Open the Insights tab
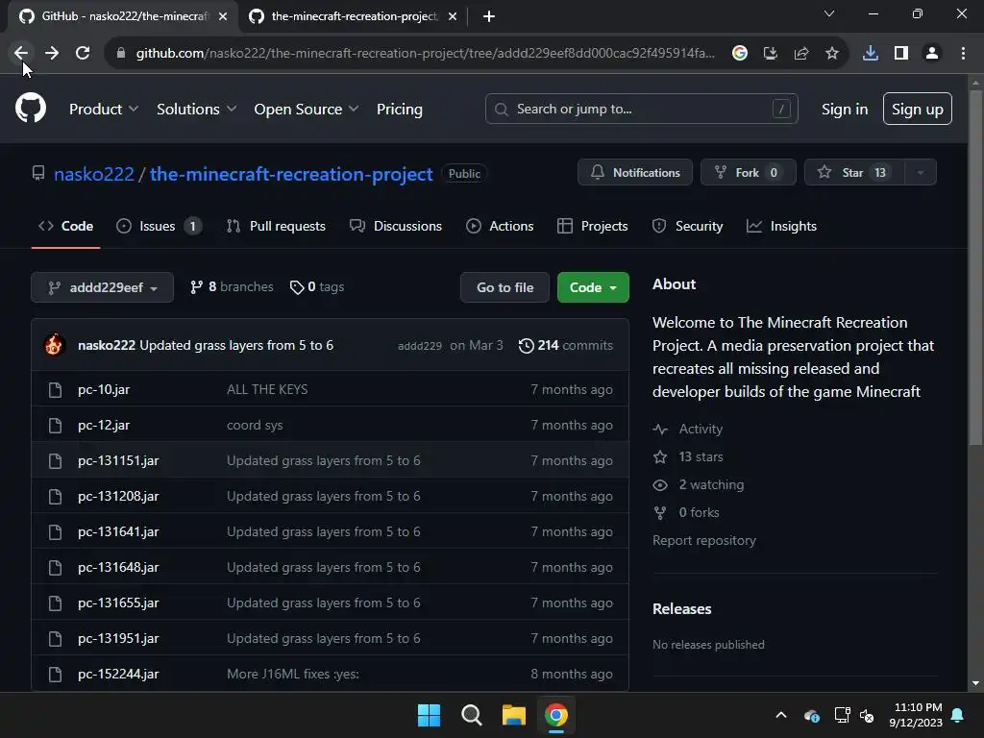This screenshot has height=738, width=984. (781, 226)
